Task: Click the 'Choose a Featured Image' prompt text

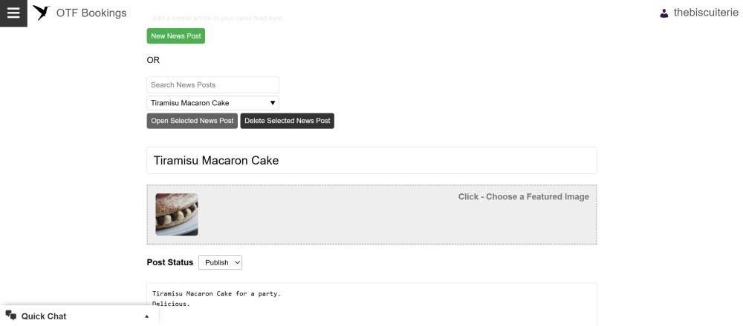Action: [523, 197]
